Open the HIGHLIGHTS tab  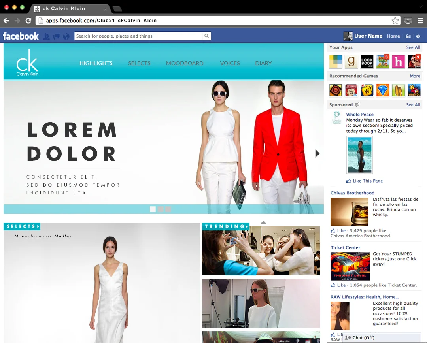tap(96, 63)
